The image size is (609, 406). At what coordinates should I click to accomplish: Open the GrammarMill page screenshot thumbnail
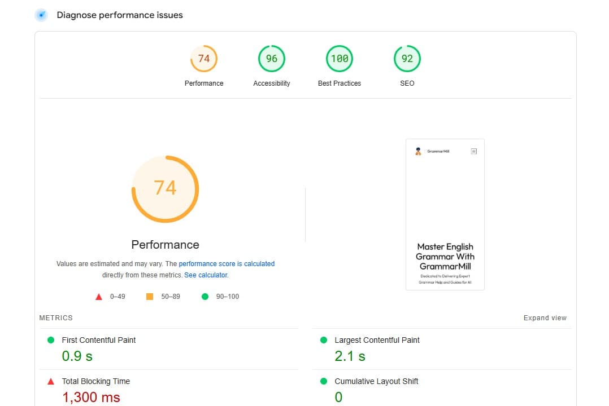[x=445, y=214]
